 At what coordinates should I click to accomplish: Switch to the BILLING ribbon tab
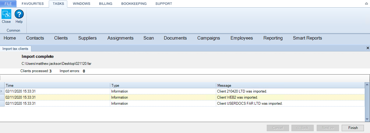(x=106, y=4)
